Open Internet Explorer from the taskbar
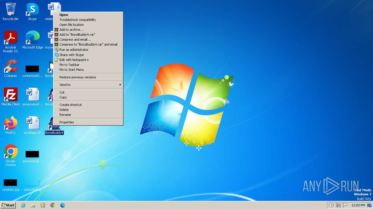Screen dimensions: 373x209 23,205
